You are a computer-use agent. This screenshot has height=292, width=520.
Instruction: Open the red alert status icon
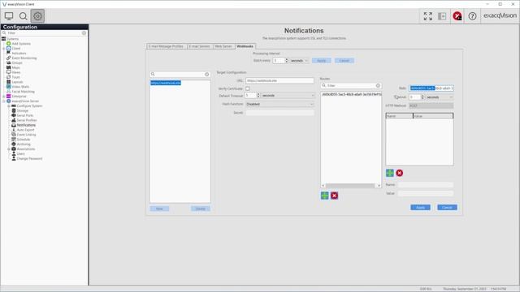pos(457,16)
